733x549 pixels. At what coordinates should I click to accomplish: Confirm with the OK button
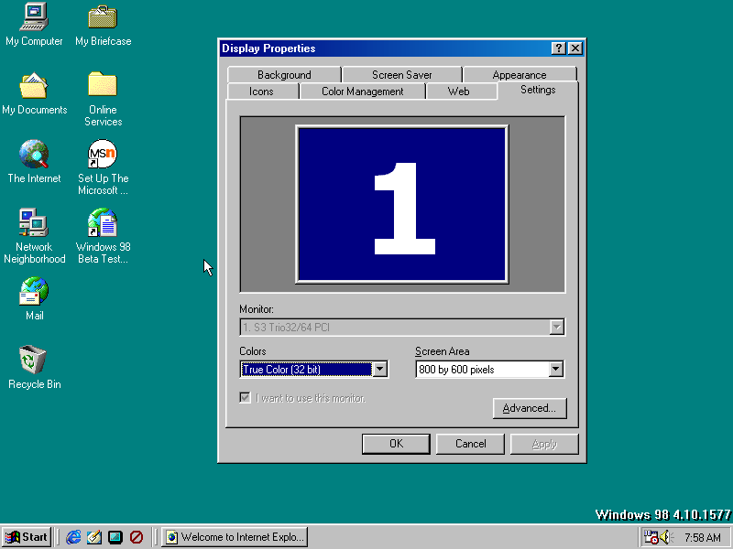[x=396, y=444]
